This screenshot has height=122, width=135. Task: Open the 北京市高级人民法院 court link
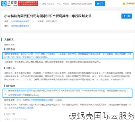(x=24, y=108)
